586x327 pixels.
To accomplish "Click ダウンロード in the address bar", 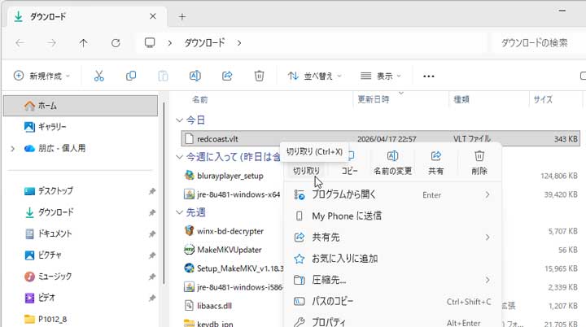I will (x=204, y=43).
